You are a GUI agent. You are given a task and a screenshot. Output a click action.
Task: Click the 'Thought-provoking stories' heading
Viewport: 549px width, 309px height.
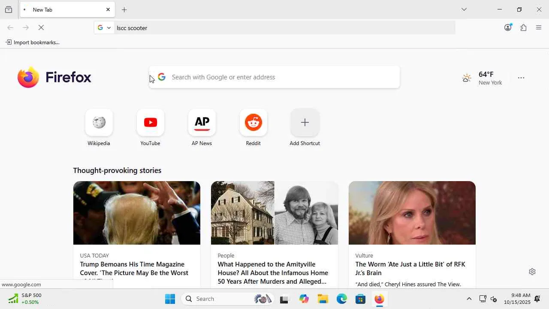[117, 170]
